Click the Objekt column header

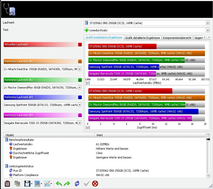click(x=49, y=135)
